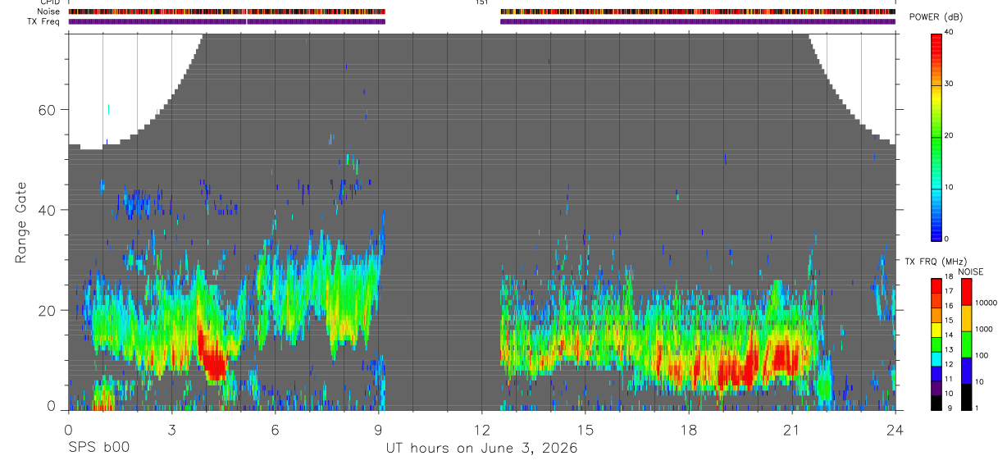Click the TX FRQ (MHz) color scale

[937, 344]
